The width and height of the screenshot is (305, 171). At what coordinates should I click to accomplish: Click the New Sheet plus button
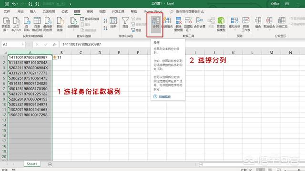click(x=50, y=164)
